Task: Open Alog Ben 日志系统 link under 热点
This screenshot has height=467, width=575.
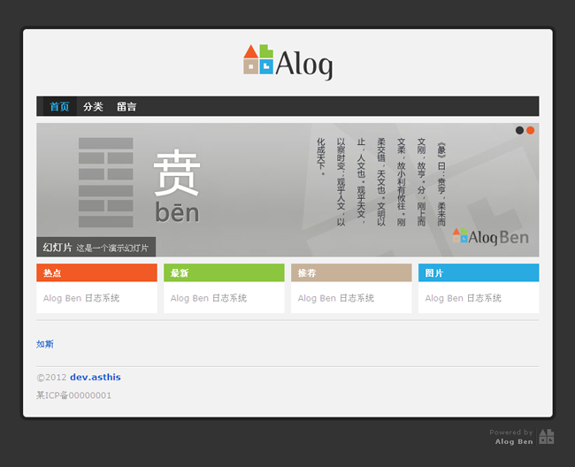Action: tap(81, 299)
